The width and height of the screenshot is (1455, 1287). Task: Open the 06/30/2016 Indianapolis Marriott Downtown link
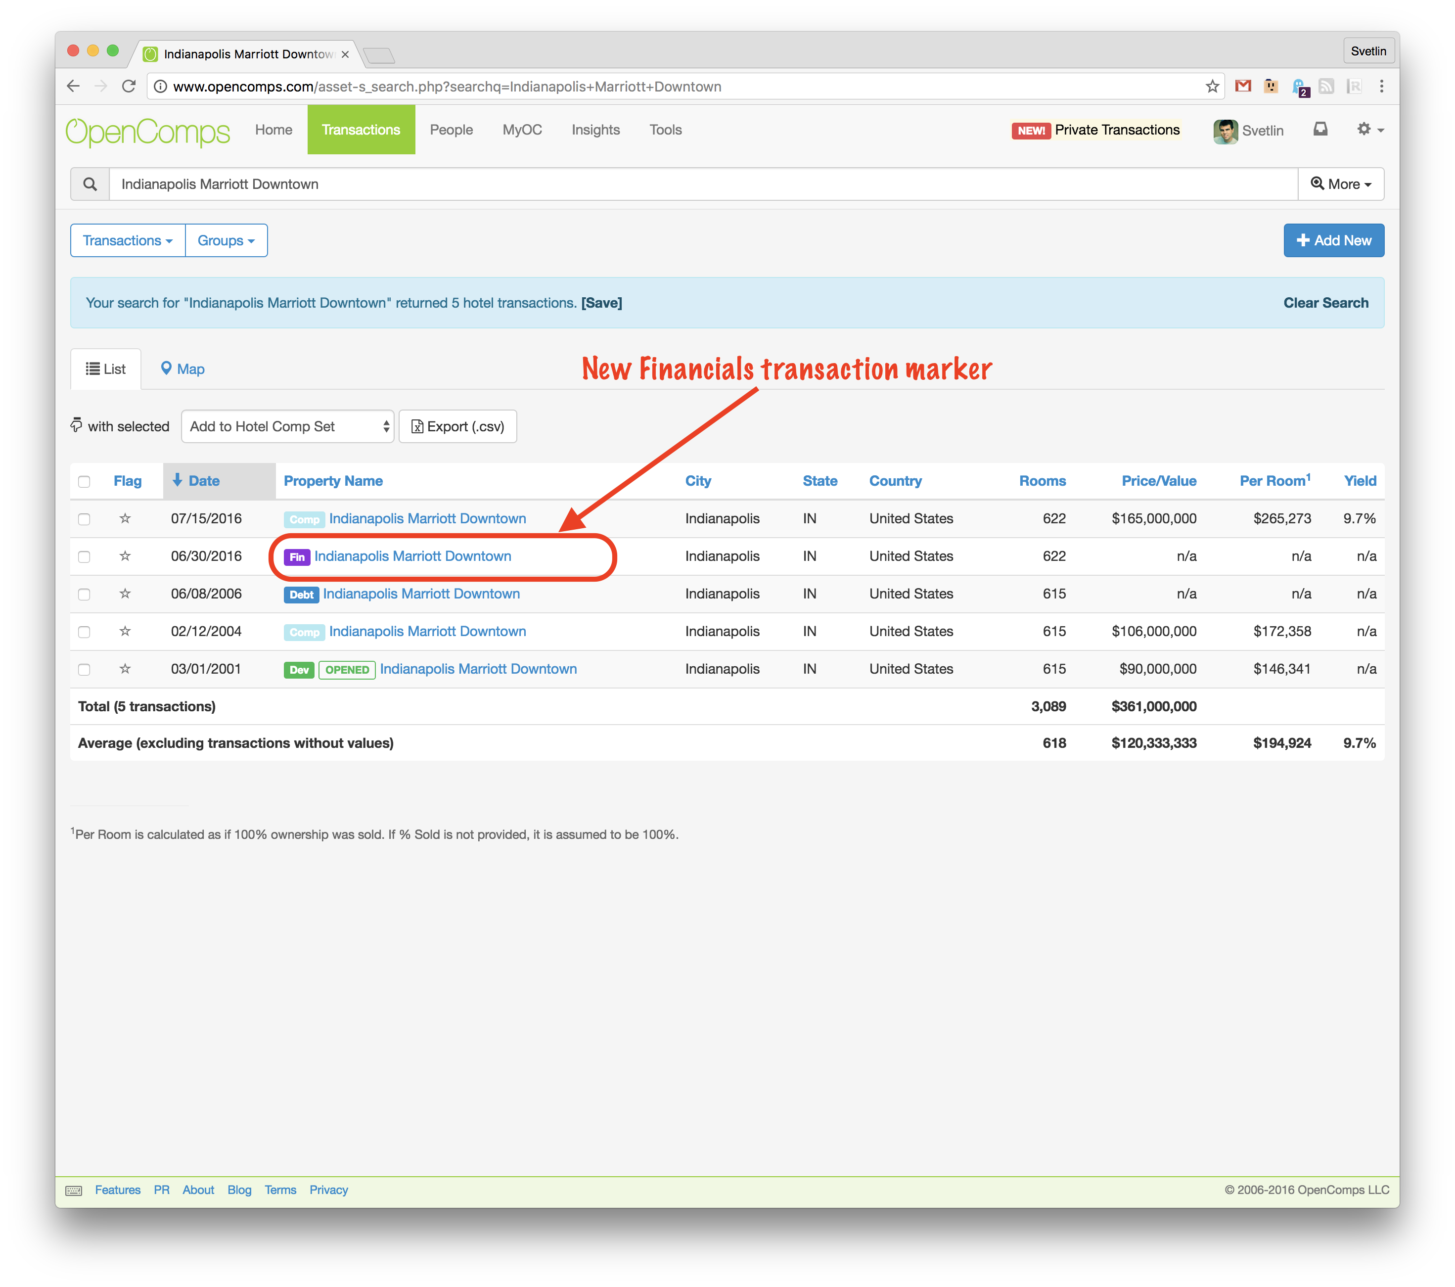point(413,556)
